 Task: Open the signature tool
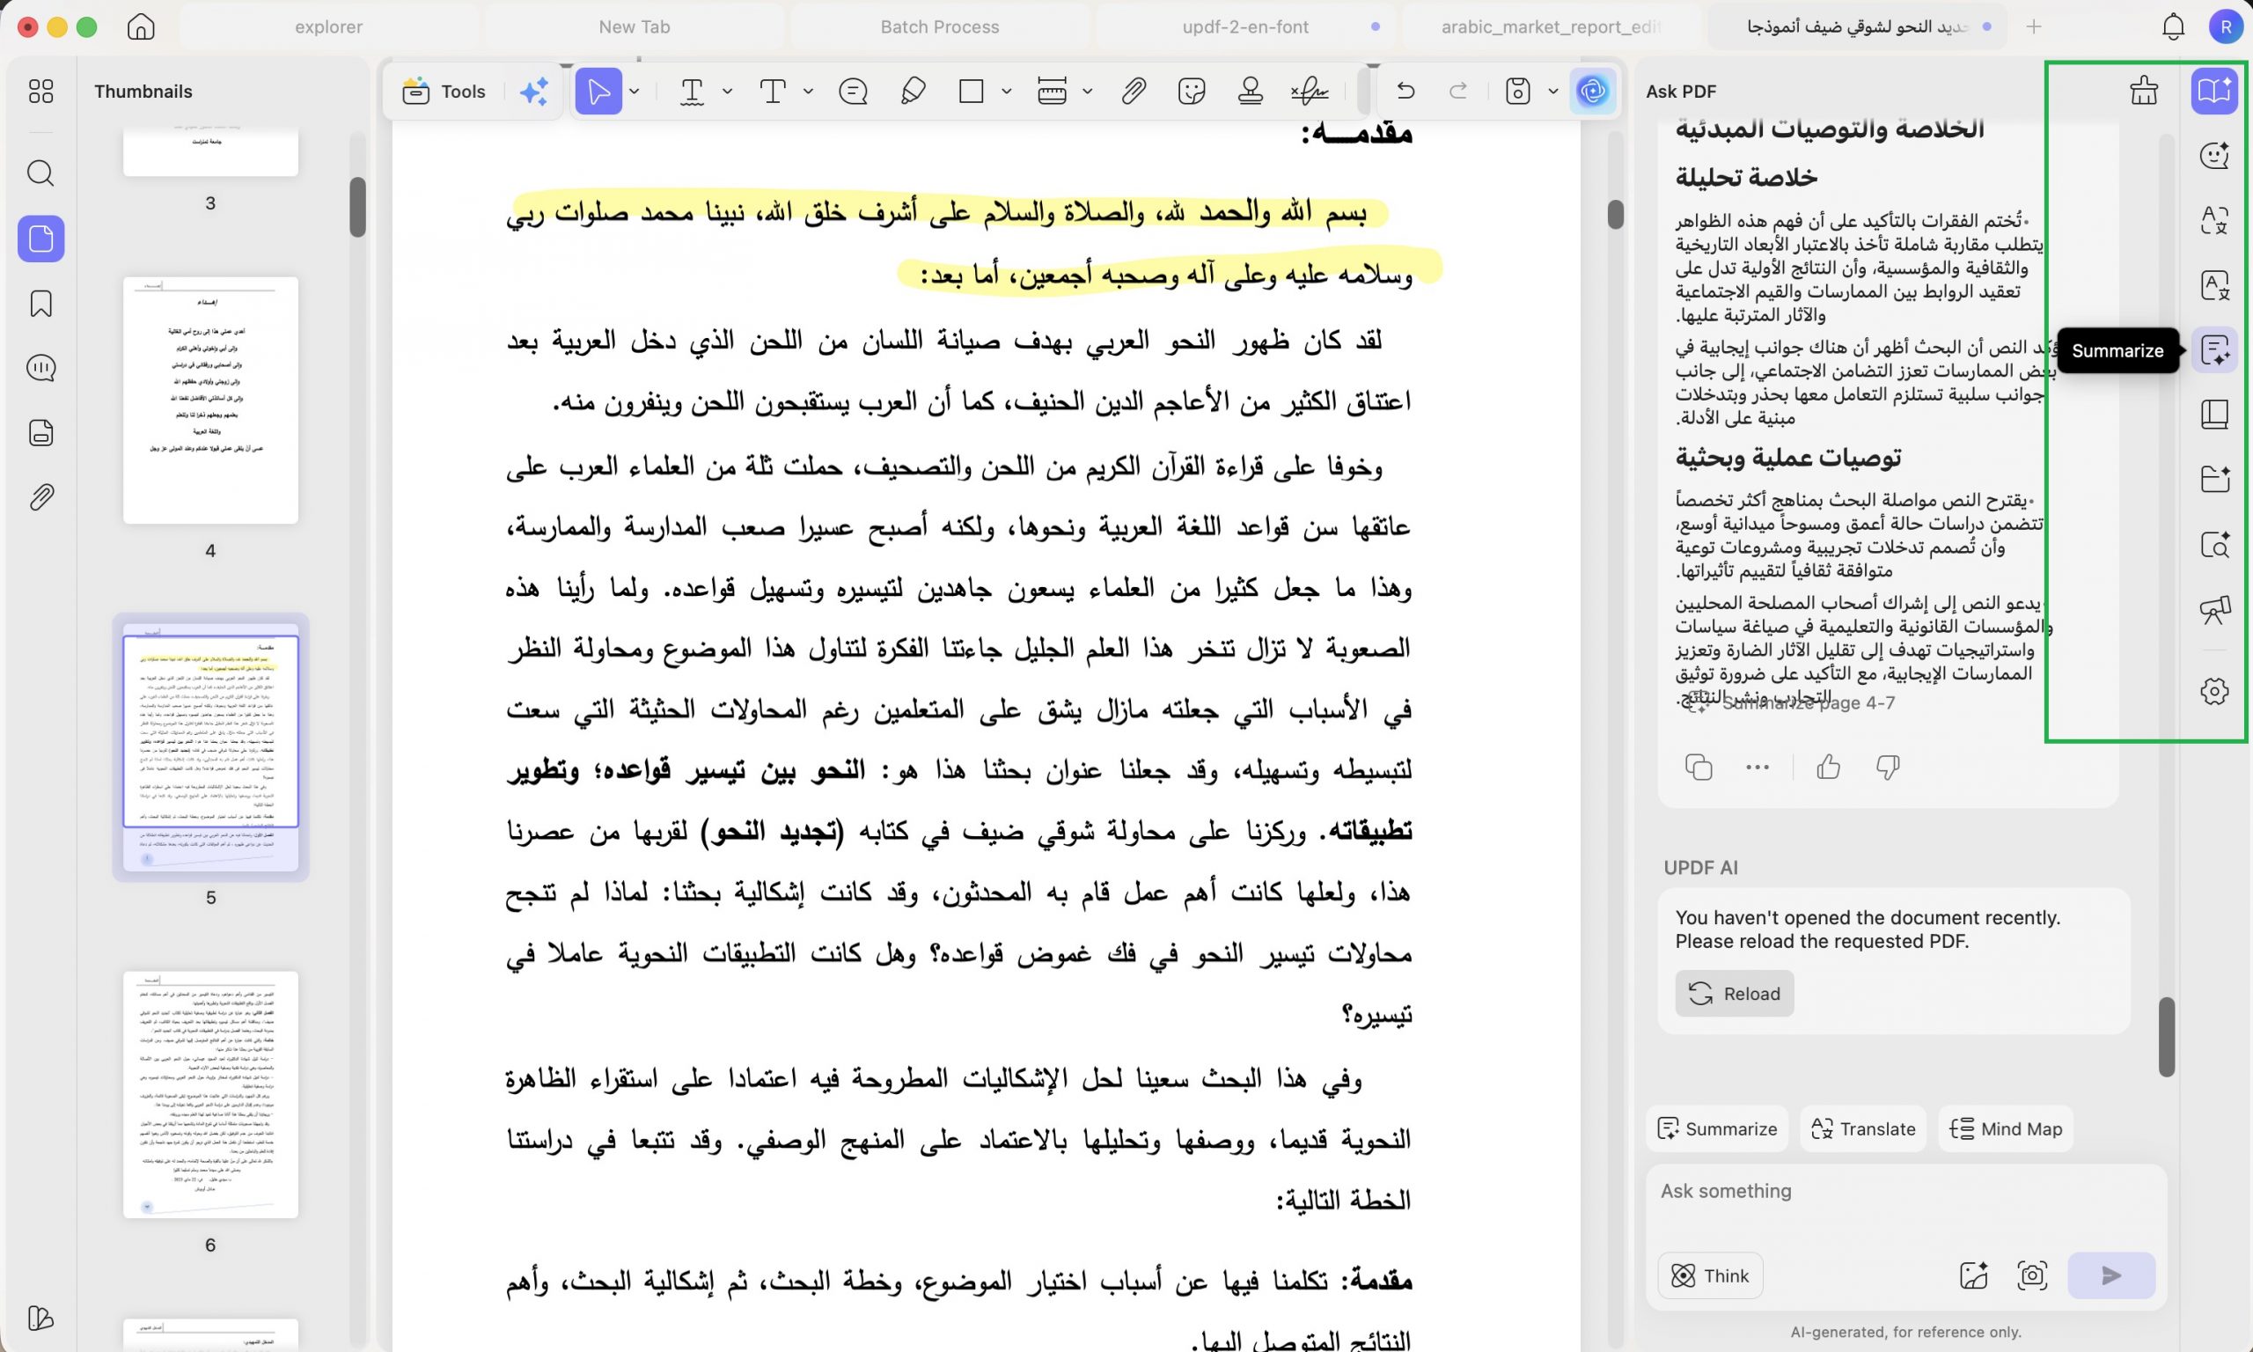[x=1310, y=92]
